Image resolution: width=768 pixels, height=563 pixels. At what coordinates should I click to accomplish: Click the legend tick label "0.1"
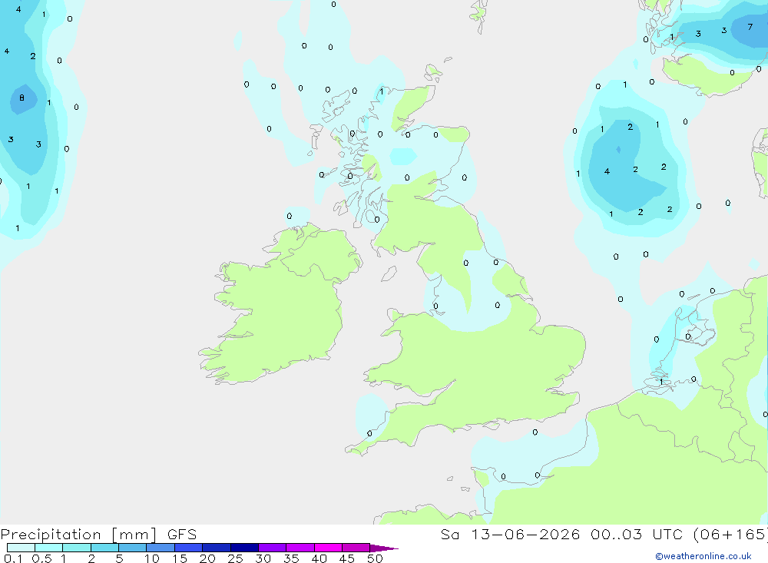(x=13, y=558)
